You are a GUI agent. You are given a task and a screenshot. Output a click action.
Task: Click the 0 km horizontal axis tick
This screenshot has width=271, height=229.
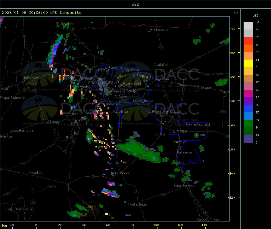click(36, 225)
